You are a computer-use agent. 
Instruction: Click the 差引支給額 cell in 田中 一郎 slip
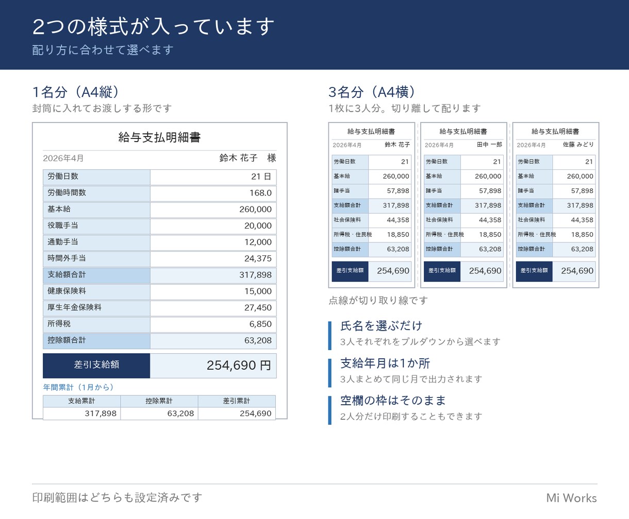(442, 271)
